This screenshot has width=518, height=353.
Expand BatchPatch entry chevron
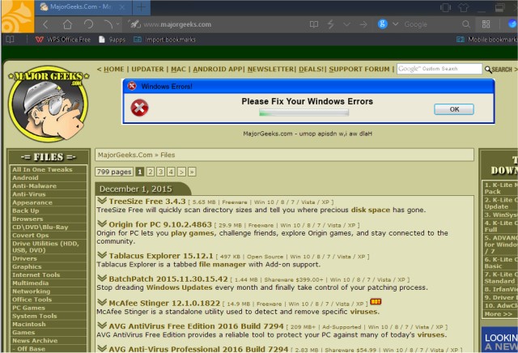coord(102,278)
